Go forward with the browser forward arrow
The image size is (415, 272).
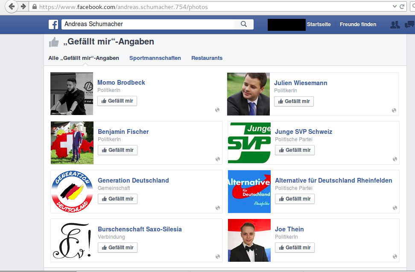tap(23, 6)
